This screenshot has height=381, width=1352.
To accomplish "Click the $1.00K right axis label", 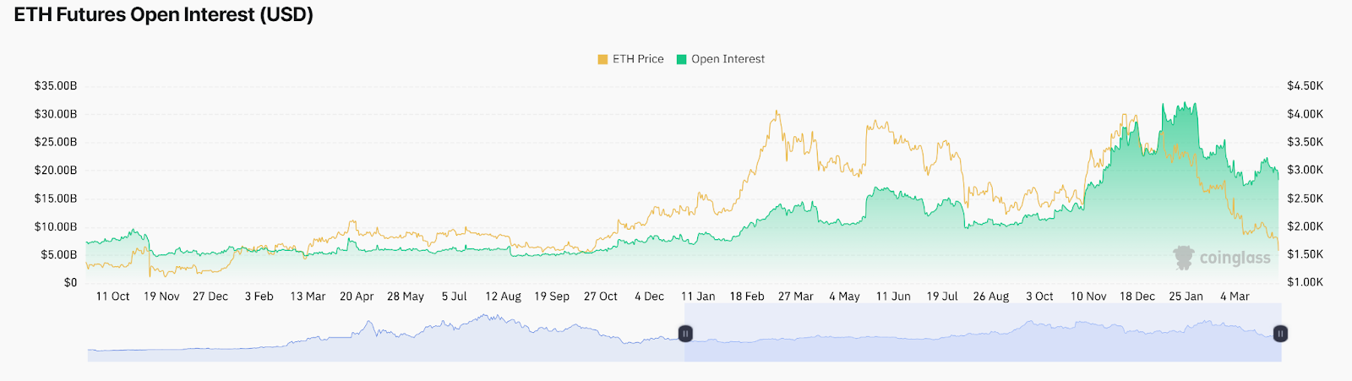I will pos(1305,282).
